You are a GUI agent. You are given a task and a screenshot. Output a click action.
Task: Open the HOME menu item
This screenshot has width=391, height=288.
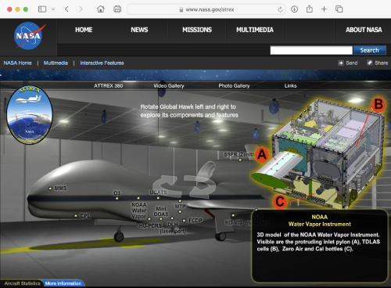tap(84, 30)
